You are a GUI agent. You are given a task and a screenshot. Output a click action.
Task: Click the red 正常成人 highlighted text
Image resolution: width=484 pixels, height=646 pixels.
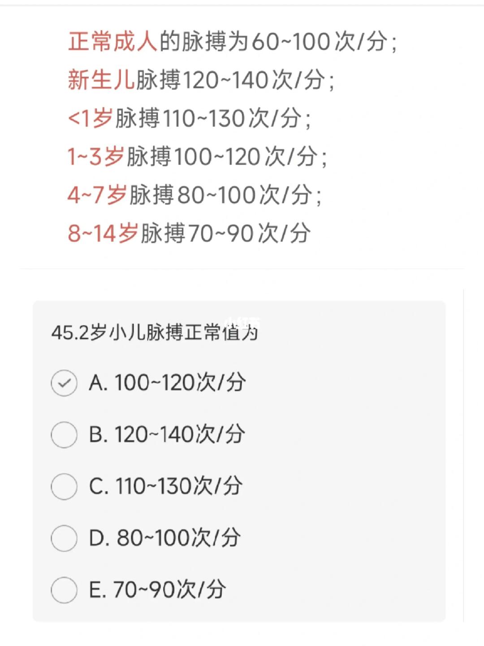pos(113,42)
